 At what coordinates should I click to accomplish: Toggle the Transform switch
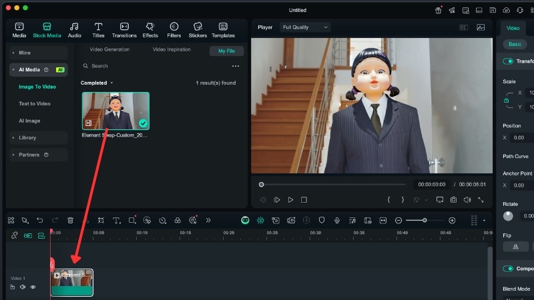[x=508, y=61]
